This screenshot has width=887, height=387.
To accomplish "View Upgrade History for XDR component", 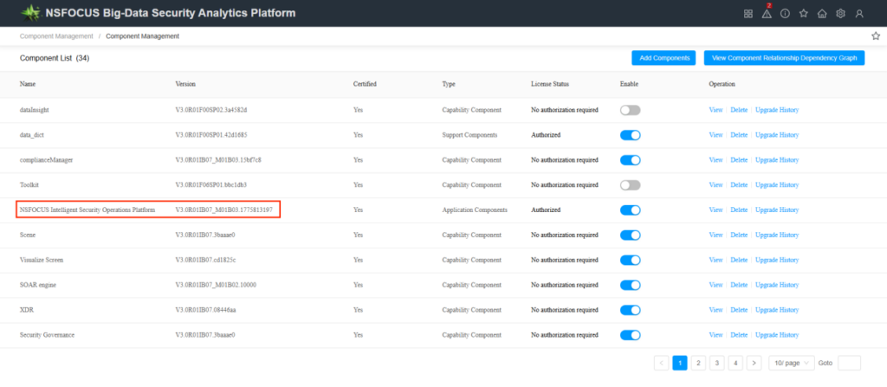I will pyautogui.click(x=777, y=310).
